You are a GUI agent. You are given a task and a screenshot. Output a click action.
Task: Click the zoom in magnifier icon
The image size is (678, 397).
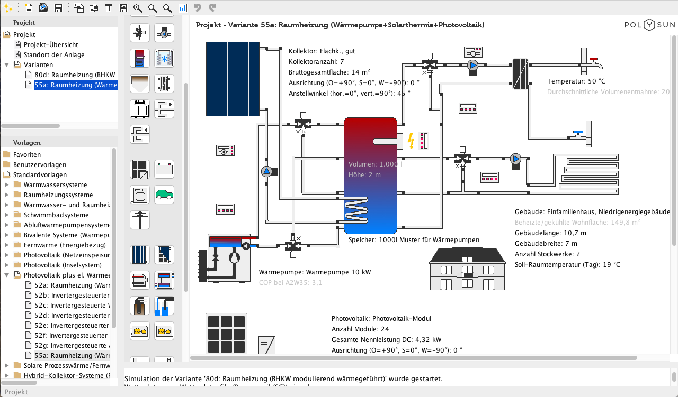point(138,7)
